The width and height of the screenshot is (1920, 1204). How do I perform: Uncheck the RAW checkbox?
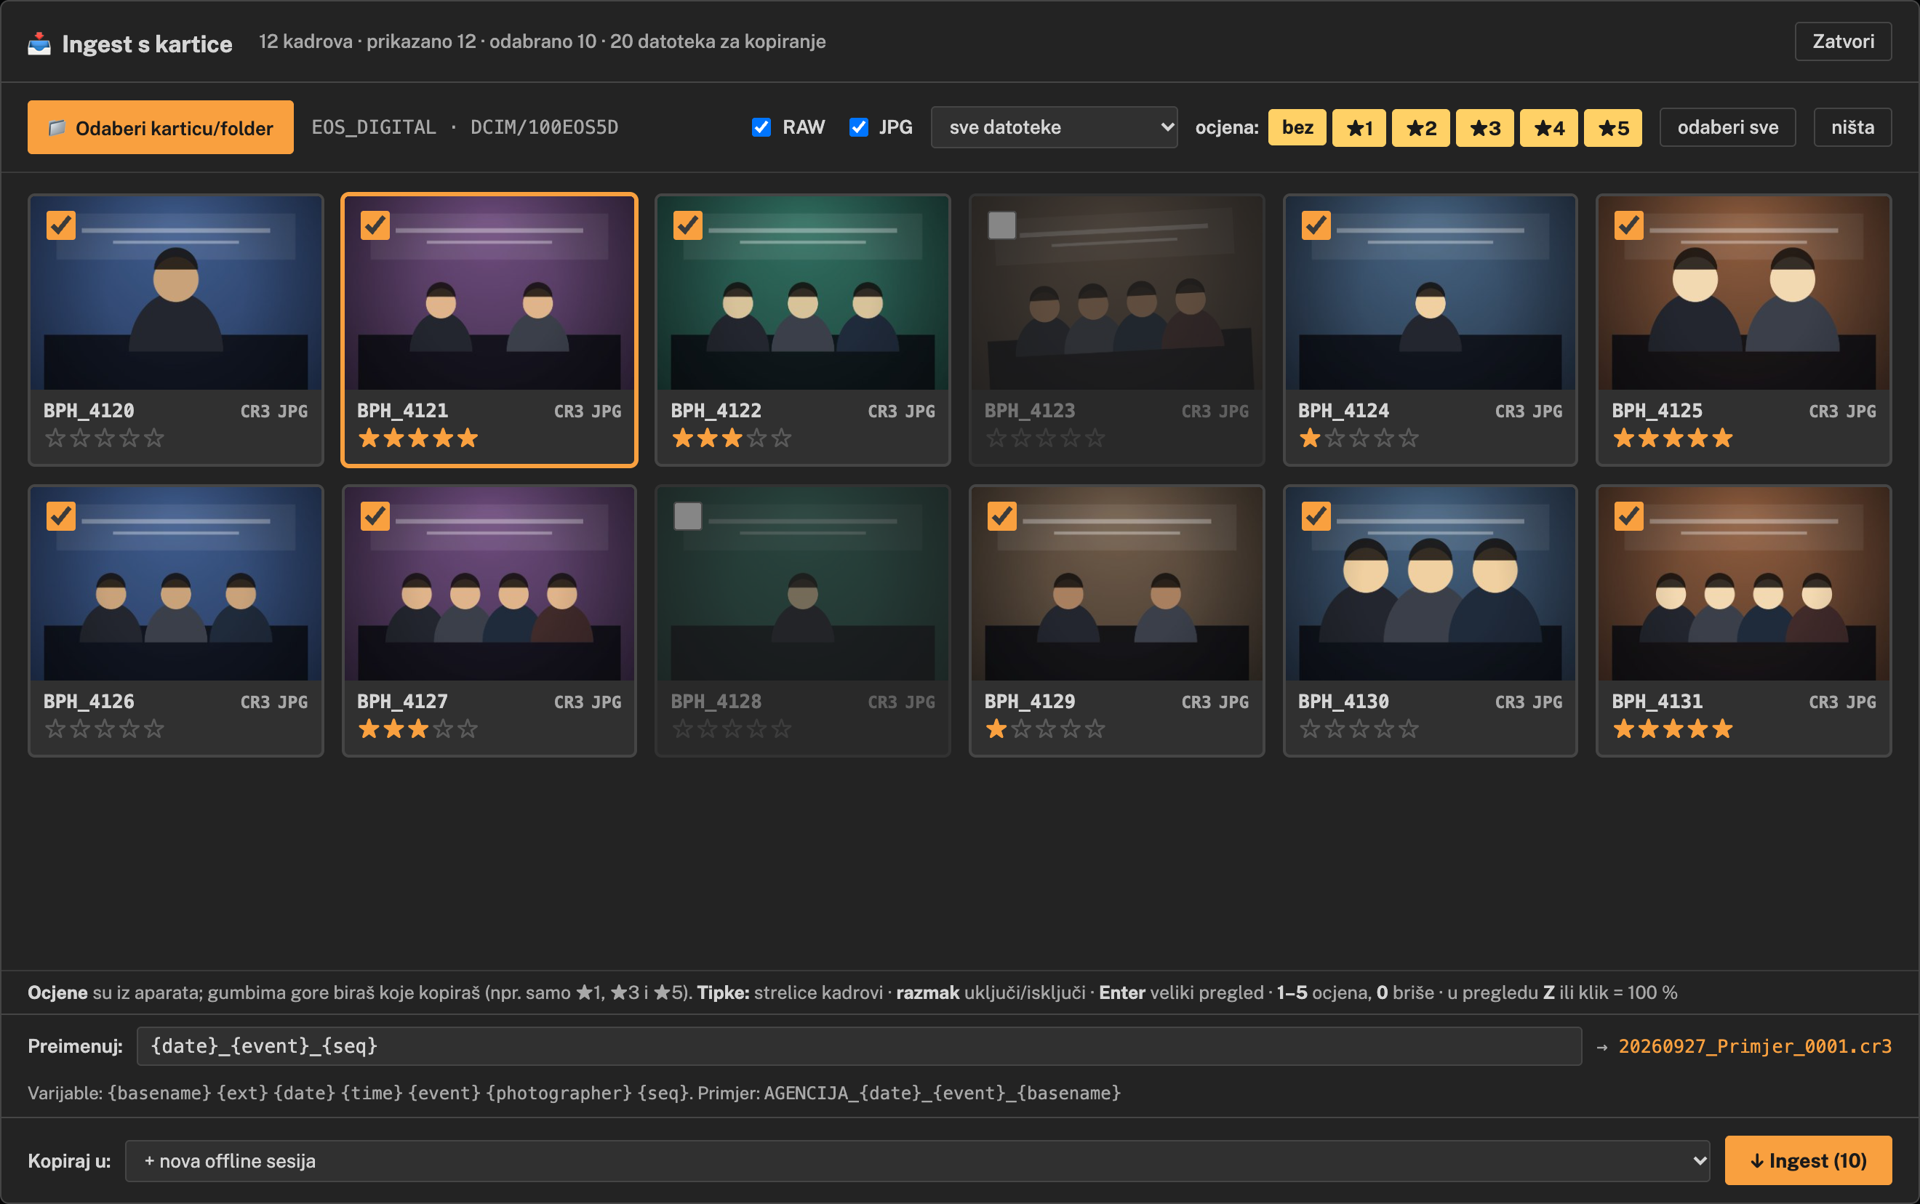pyautogui.click(x=761, y=127)
